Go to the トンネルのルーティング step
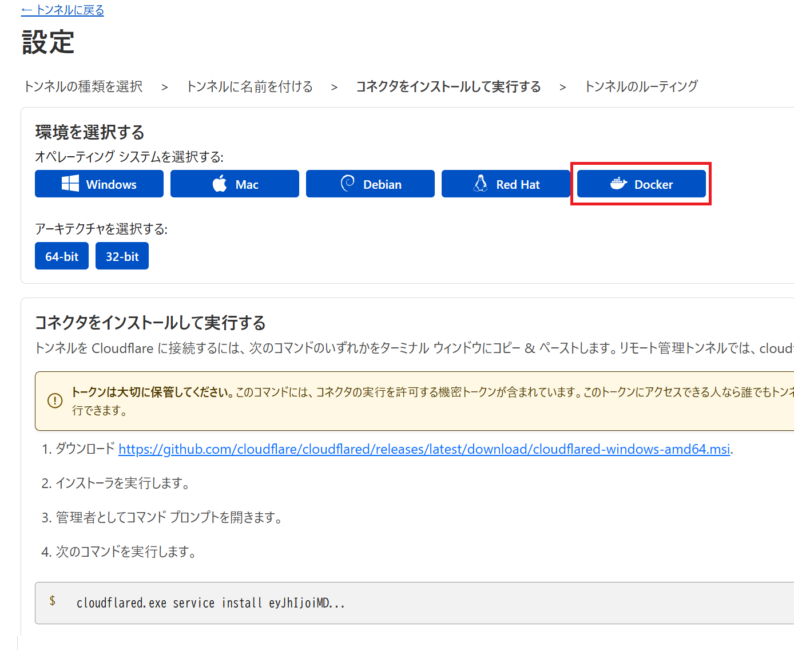This screenshot has width=794, height=650. [x=641, y=86]
